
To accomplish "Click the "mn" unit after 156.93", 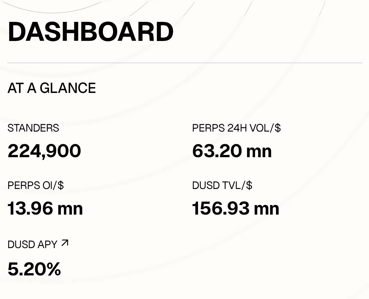I will (266, 208).
